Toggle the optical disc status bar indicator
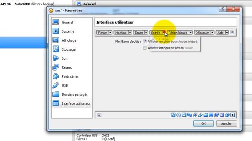This screenshot has width=252, height=141. coord(179,115)
